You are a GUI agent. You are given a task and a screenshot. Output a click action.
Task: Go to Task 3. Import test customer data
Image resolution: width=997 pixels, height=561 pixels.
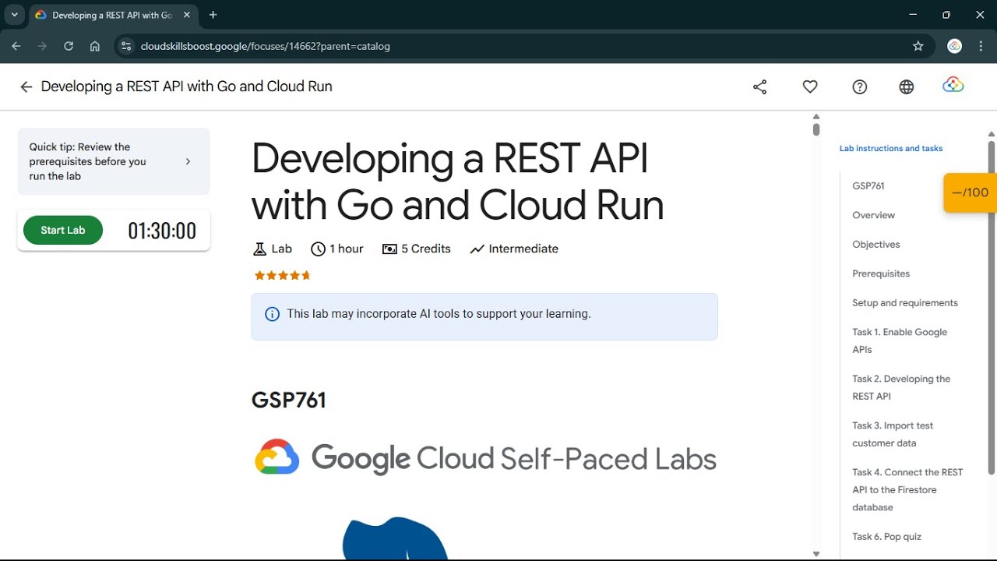(x=893, y=434)
